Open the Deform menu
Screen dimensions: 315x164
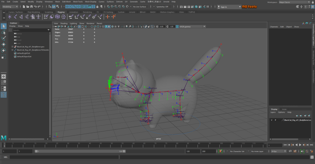119,2
